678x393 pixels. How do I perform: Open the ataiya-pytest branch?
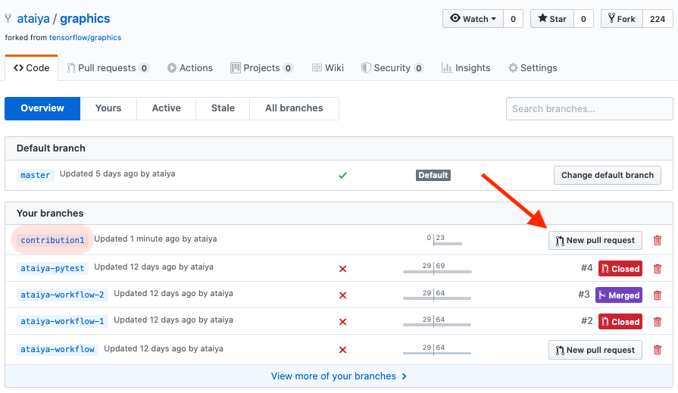(52, 268)
